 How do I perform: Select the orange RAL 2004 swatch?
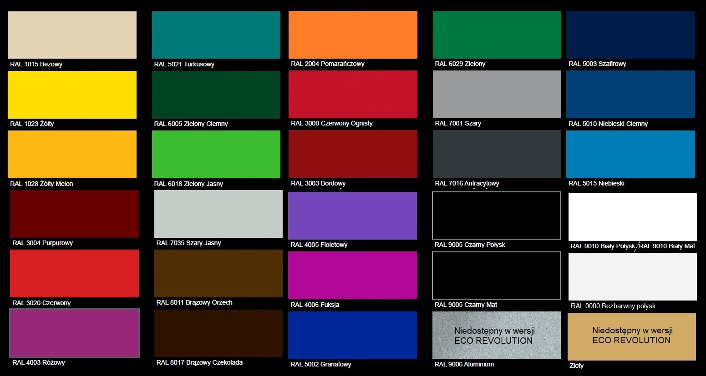[353, 35]
